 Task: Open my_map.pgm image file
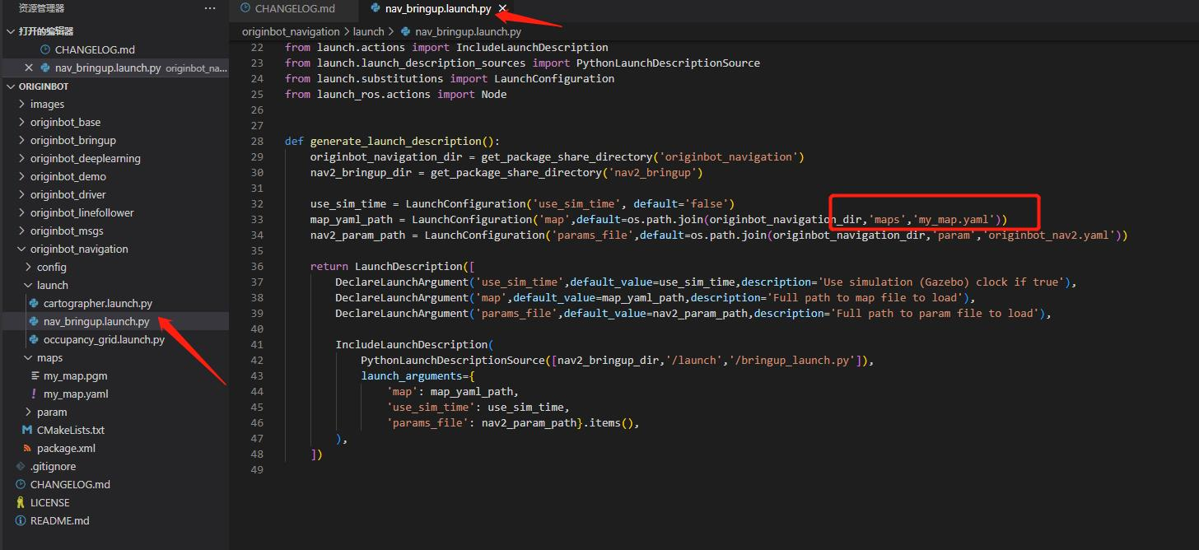75,375
